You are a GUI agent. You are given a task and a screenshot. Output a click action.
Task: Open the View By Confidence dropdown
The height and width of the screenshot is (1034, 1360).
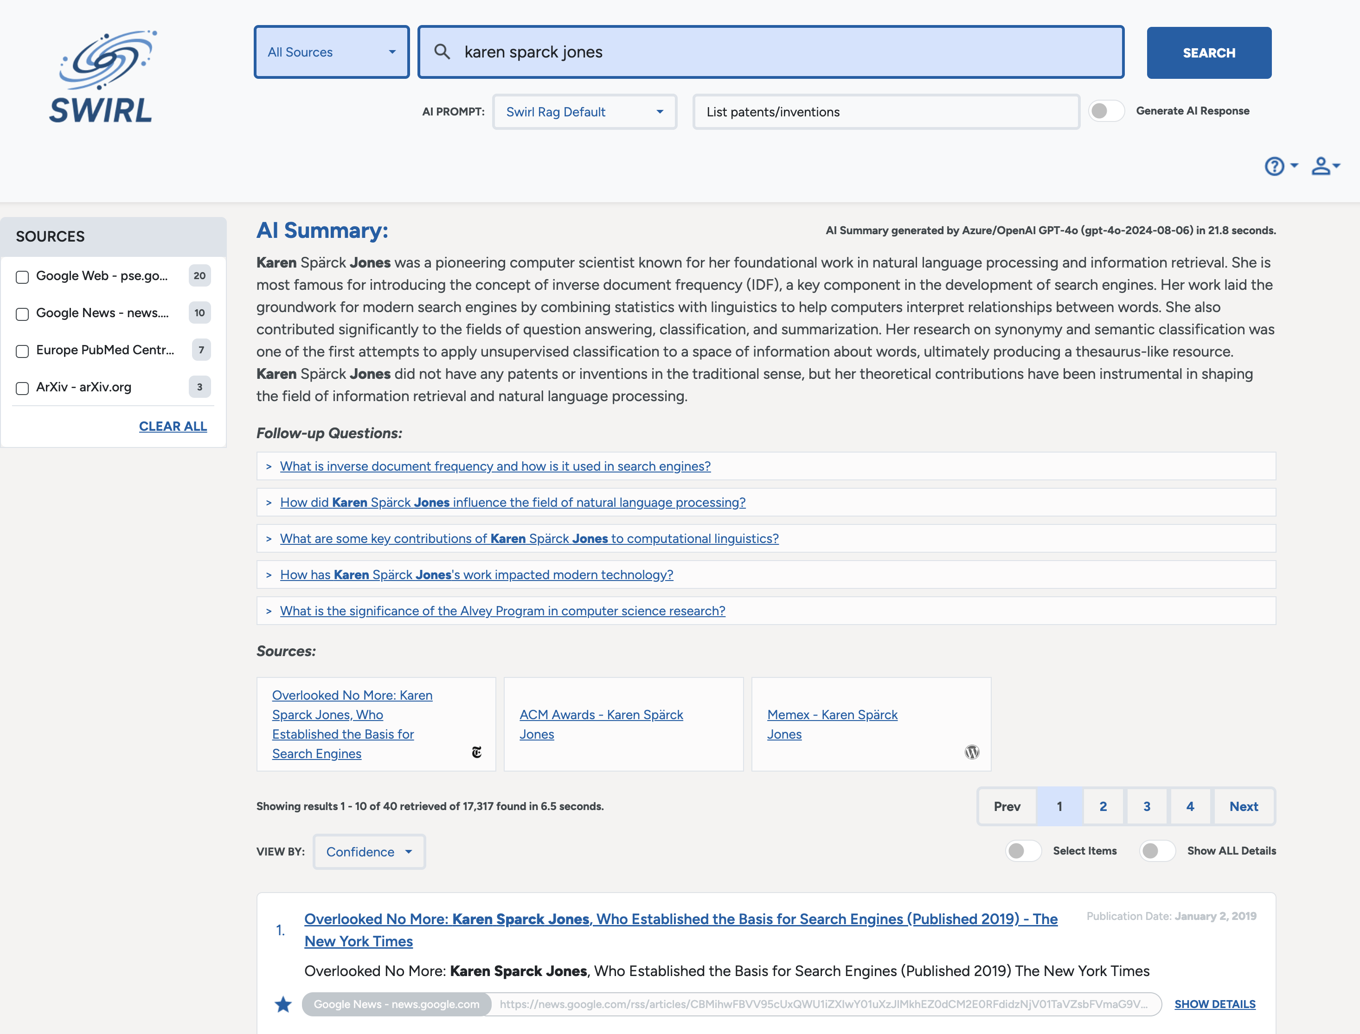tap(369, 852)
